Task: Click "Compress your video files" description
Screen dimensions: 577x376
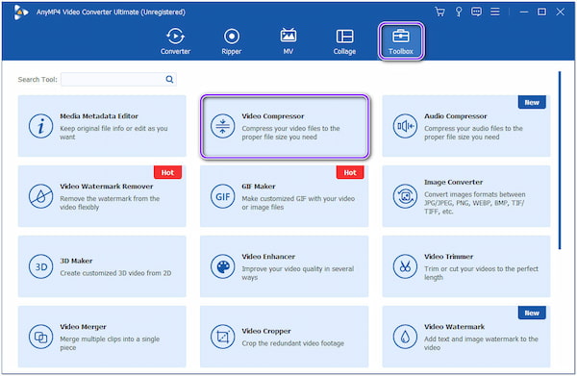Action: 290,133
